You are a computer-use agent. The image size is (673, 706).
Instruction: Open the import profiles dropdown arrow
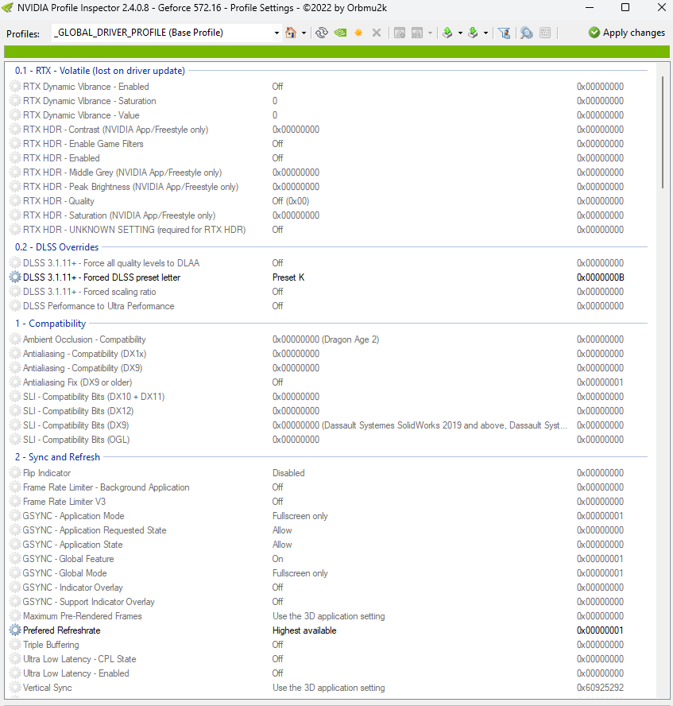[485, 33]
